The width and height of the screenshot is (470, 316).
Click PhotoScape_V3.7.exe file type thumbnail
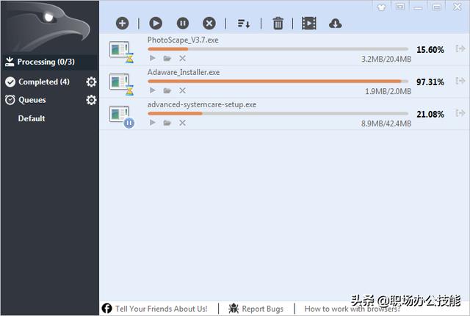[x=121, y=51]
